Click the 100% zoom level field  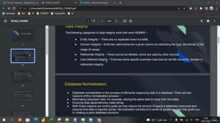(x=109, y=21)
